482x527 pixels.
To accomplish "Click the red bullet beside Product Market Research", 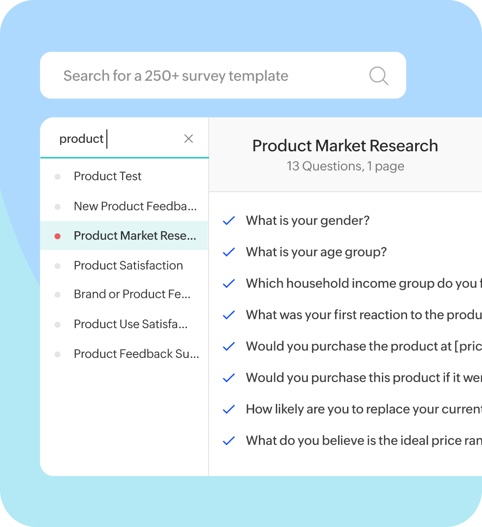I will [x=57, y=236].
